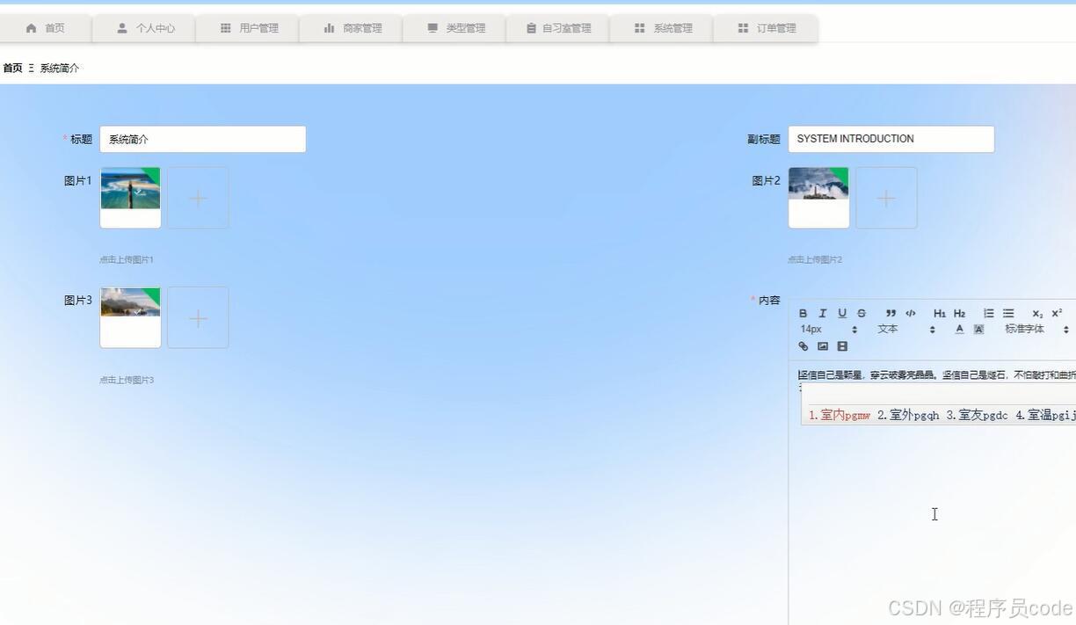Viewport: 1076px width, 625px height.
Task: Toggle bold formatting in the content editor
Action: click(803, 313)
